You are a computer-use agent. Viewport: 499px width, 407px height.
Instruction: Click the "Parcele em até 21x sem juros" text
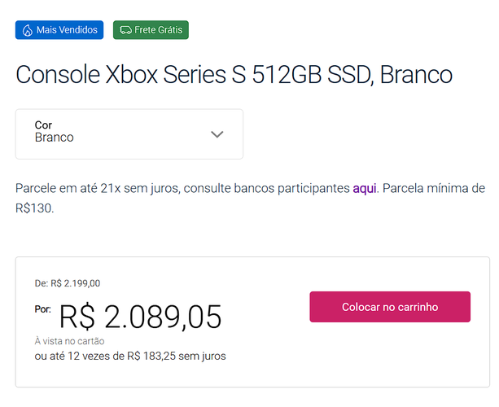click(x=98, y=189)
